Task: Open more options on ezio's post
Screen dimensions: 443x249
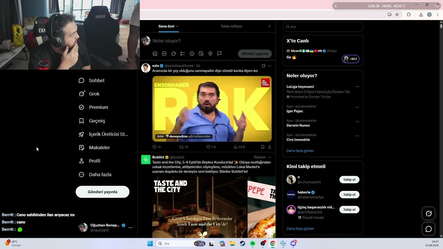Action: click(270, 66)
